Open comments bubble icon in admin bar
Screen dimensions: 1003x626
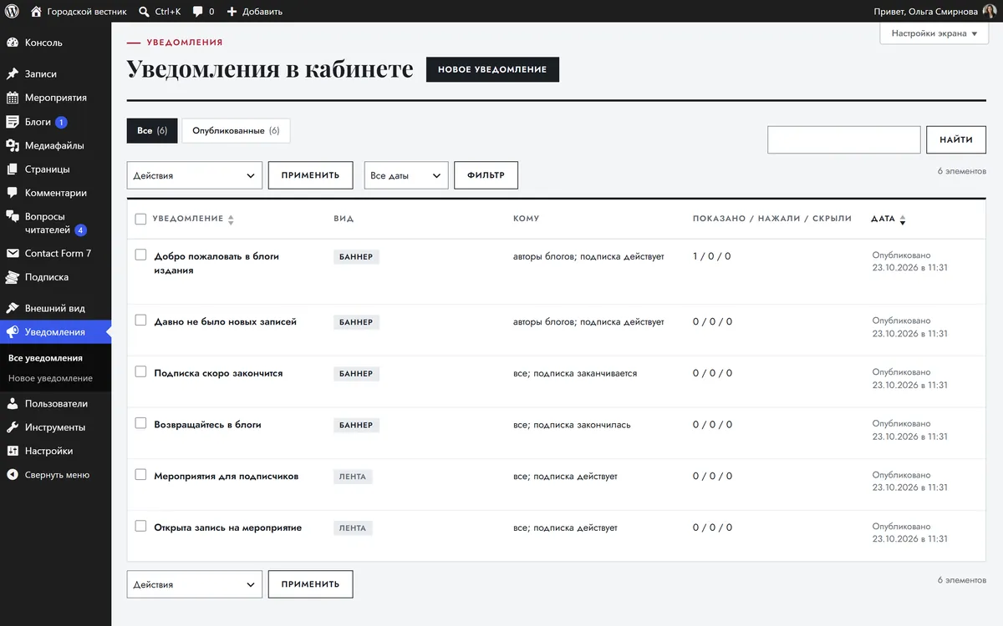coord(198,12)
